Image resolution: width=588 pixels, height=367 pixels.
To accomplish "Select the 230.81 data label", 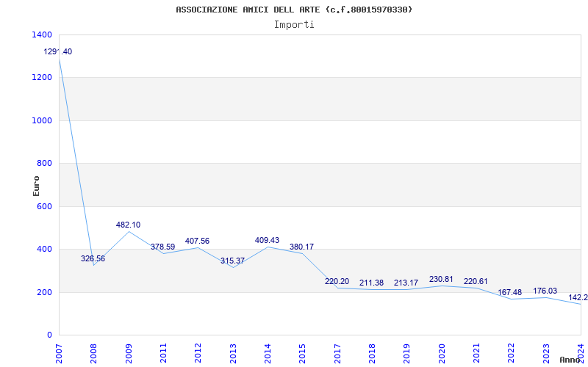I will [x=441, y=279].
